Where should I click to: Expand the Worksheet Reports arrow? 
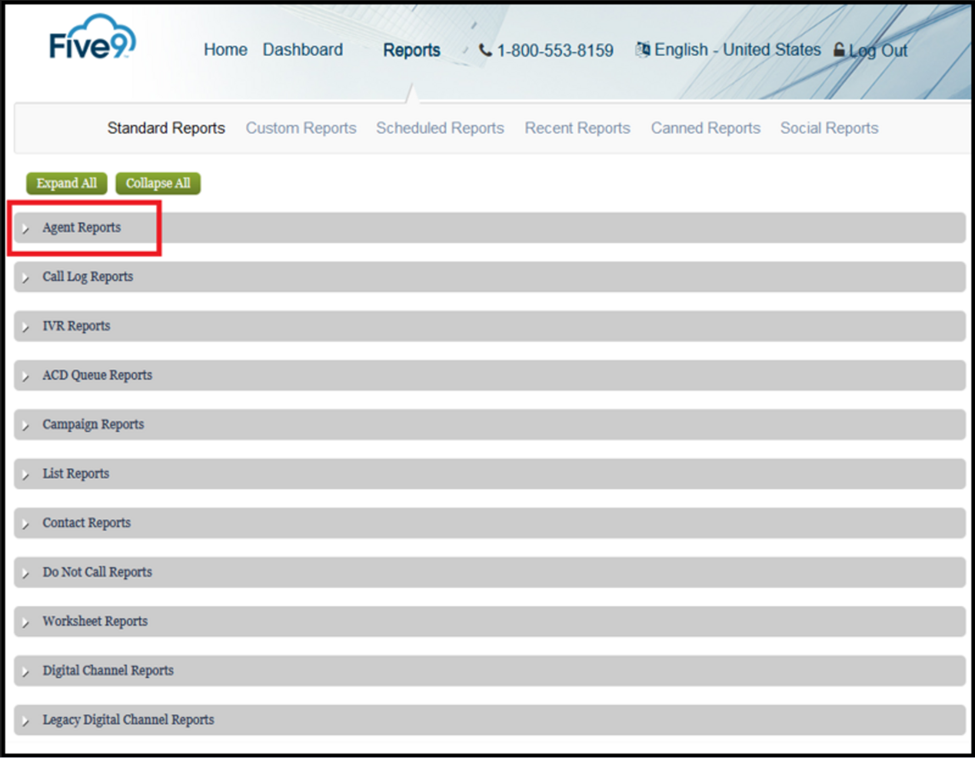tap(25, 622)
